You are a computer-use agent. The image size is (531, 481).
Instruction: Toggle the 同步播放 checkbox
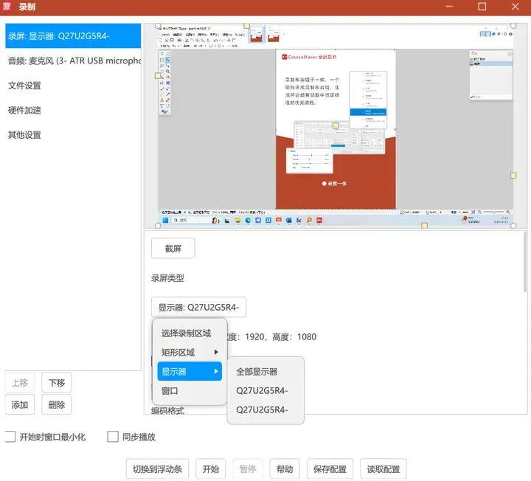coord(113,436)
